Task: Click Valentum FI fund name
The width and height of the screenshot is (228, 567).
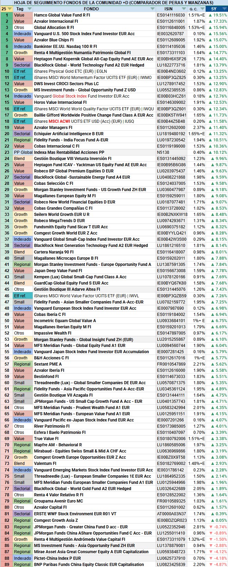Action: point(94,464)
